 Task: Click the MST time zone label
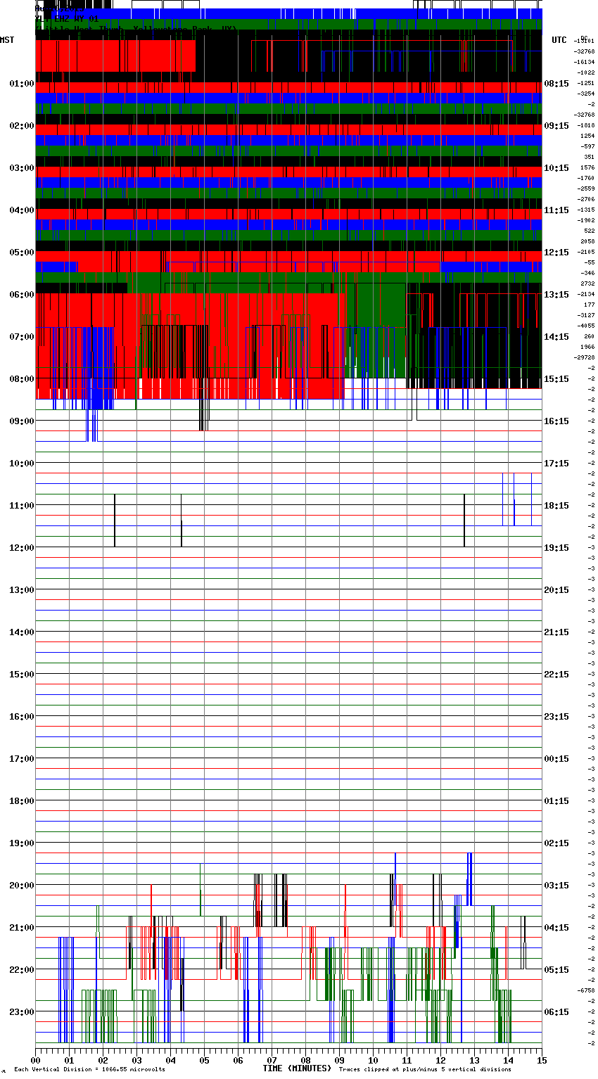tap(7, 40)
